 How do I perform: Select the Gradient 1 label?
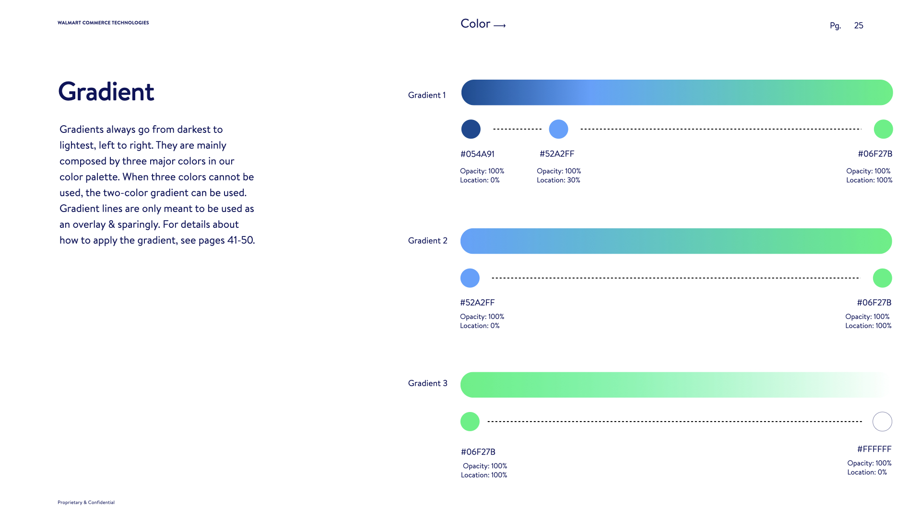click(x=427, y=95)
